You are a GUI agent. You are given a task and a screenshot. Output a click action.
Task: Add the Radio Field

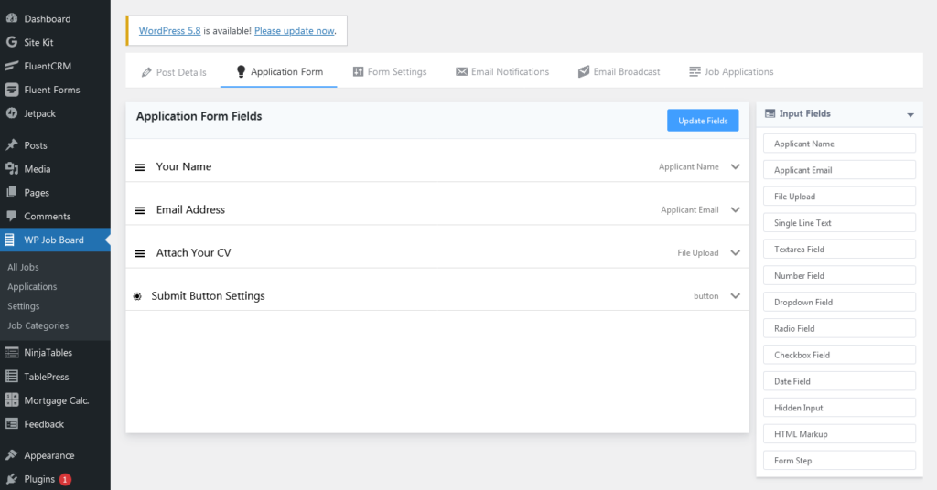tap(839, 328)
